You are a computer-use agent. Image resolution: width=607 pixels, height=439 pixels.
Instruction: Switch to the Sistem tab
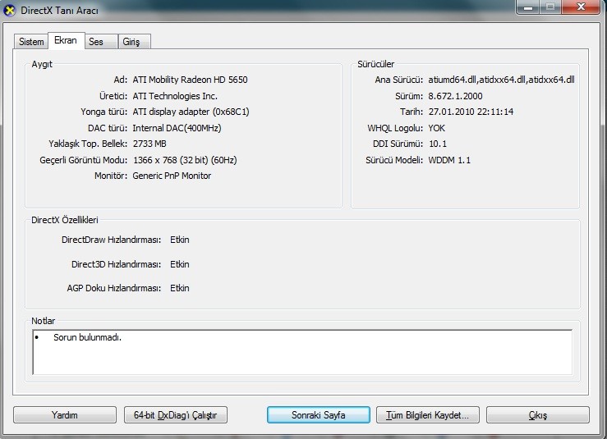tap(31, 41)
